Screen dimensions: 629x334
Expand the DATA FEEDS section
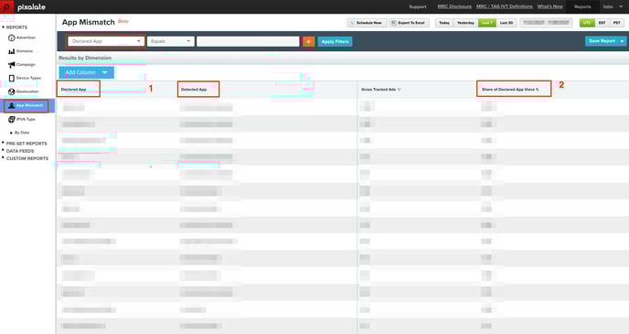[4, 151]
